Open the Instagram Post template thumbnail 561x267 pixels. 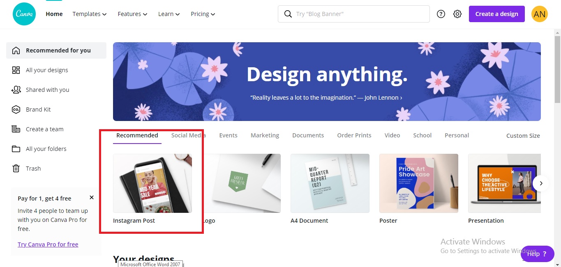click(152, 183)
